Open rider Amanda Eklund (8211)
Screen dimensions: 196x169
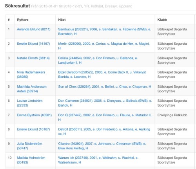coord(34,29)
